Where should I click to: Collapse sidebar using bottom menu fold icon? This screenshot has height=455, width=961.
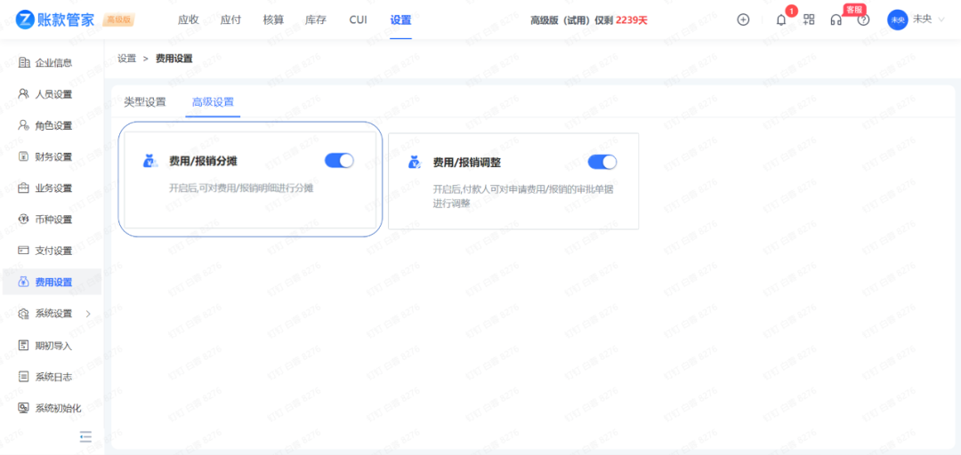click(85, 436)
